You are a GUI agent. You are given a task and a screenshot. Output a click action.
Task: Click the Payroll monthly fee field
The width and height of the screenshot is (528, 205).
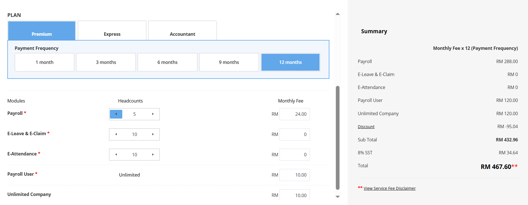point(295,114)
